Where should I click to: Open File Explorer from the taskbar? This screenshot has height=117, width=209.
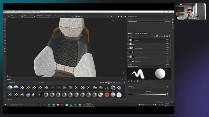[x=54, y=105]
